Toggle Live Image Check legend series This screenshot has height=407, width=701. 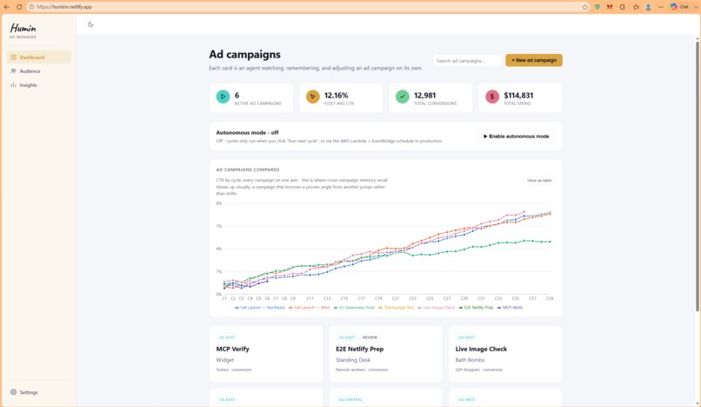coord(437,308)
